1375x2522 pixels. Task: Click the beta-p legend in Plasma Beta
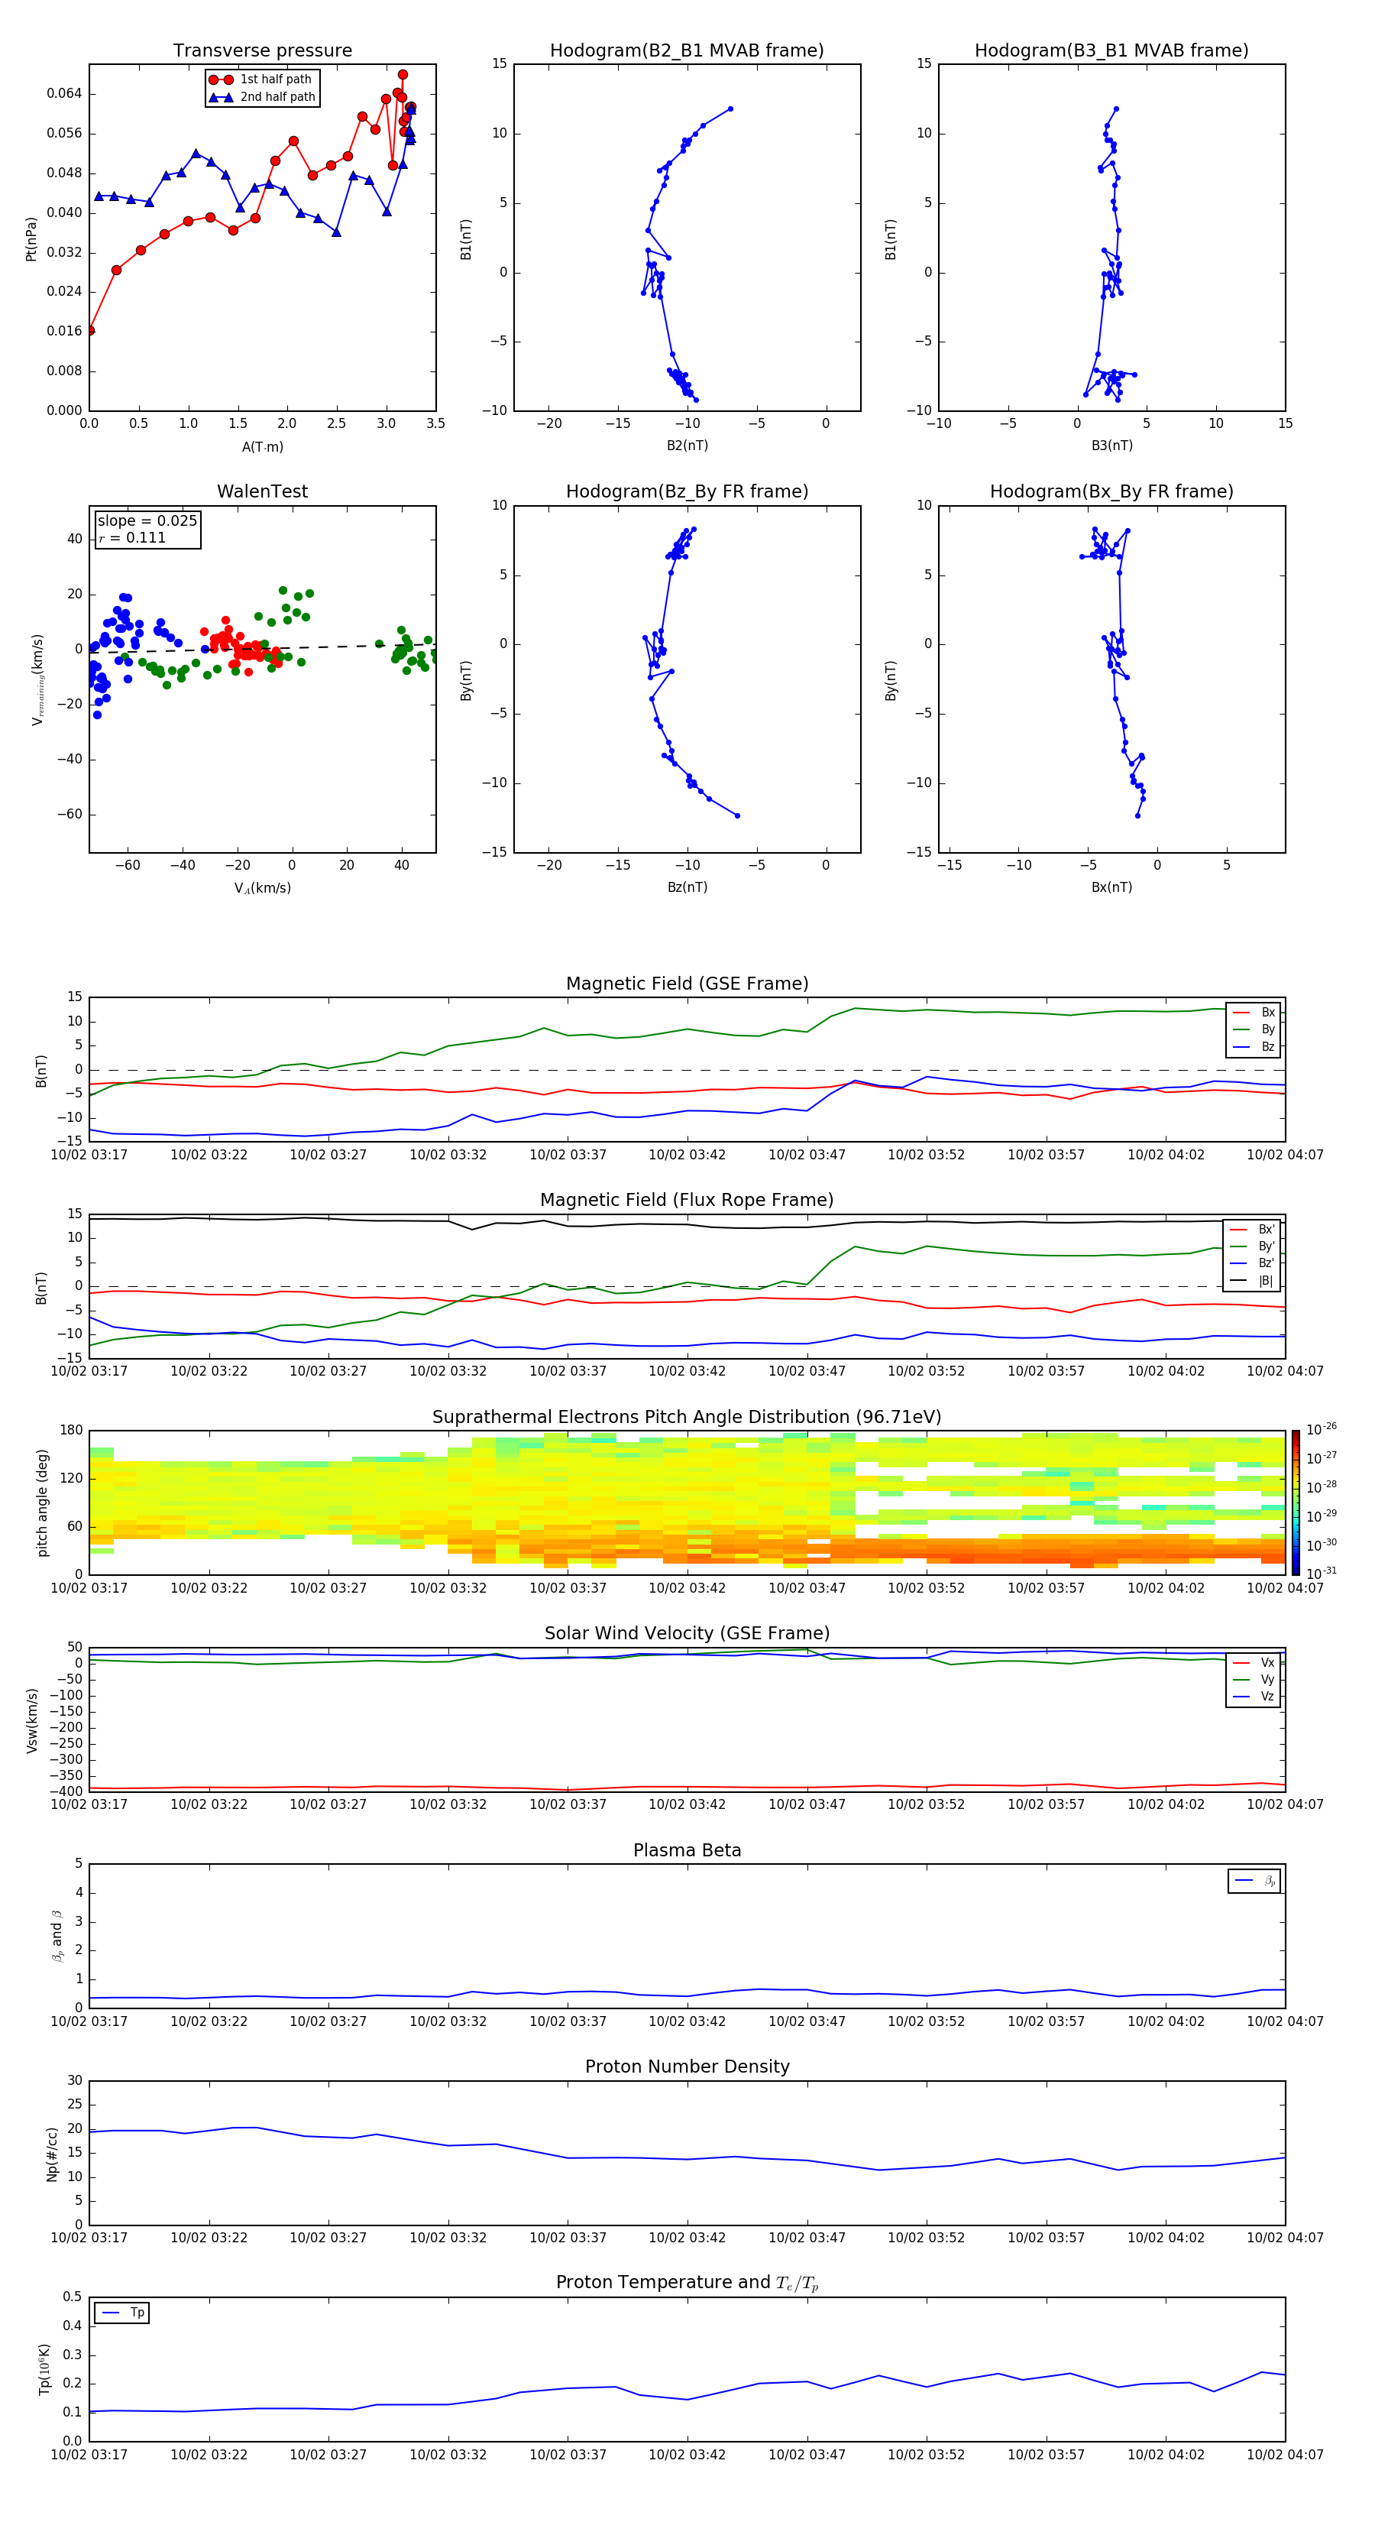1254,1882
